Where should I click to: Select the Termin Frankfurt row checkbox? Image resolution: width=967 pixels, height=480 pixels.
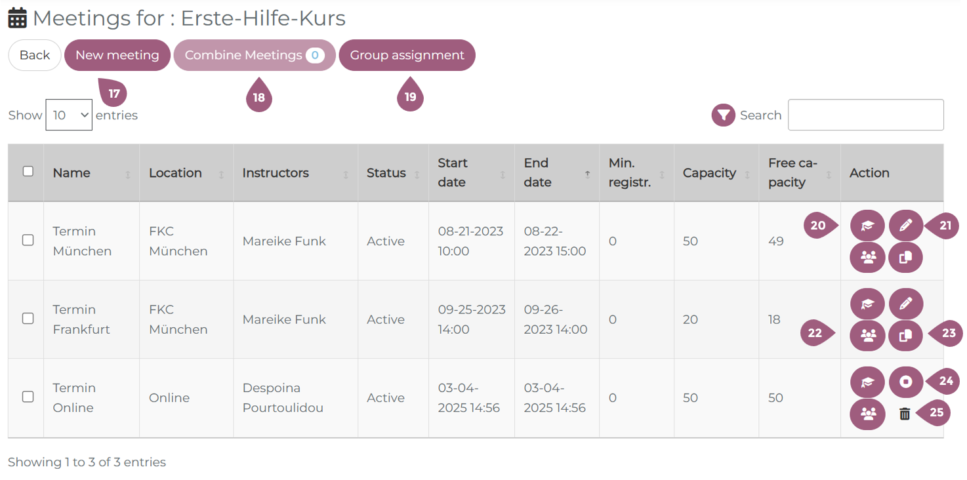click(28, 319)
